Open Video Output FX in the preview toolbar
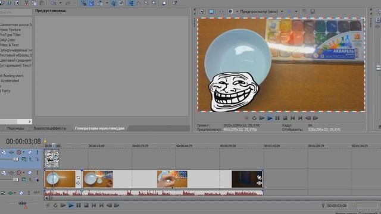 click(221, 12)
